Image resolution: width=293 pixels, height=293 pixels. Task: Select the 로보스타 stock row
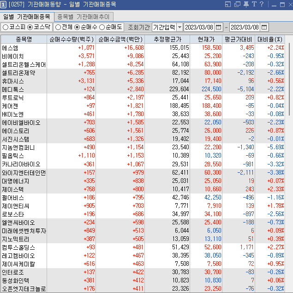pyautogui.click(x=143, y=214)
